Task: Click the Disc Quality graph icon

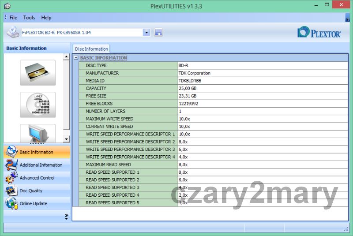Action: (x=11, y=190)
